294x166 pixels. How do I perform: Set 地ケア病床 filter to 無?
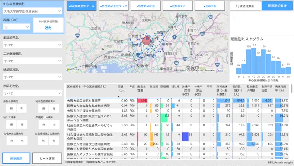pos(11,124)
